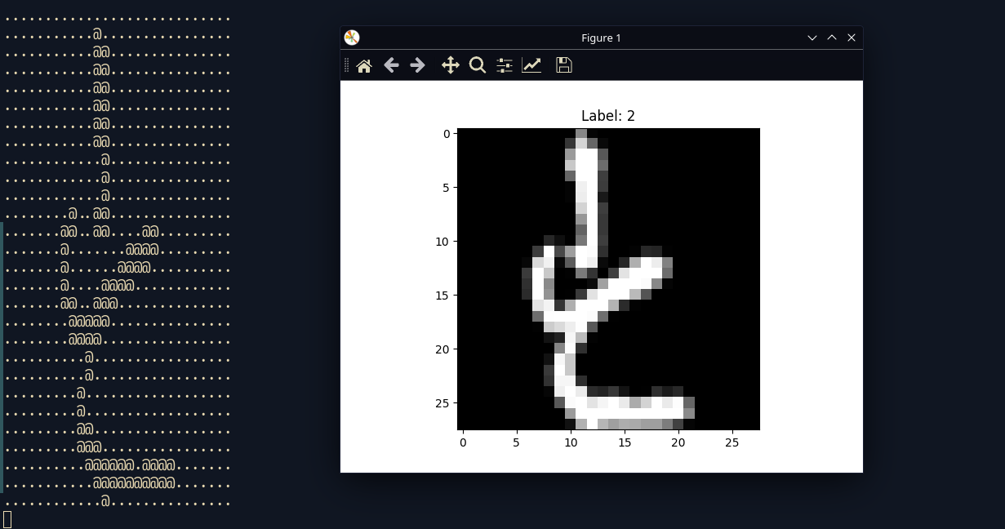Click the digit image in the plot

(x=608, y=279)
